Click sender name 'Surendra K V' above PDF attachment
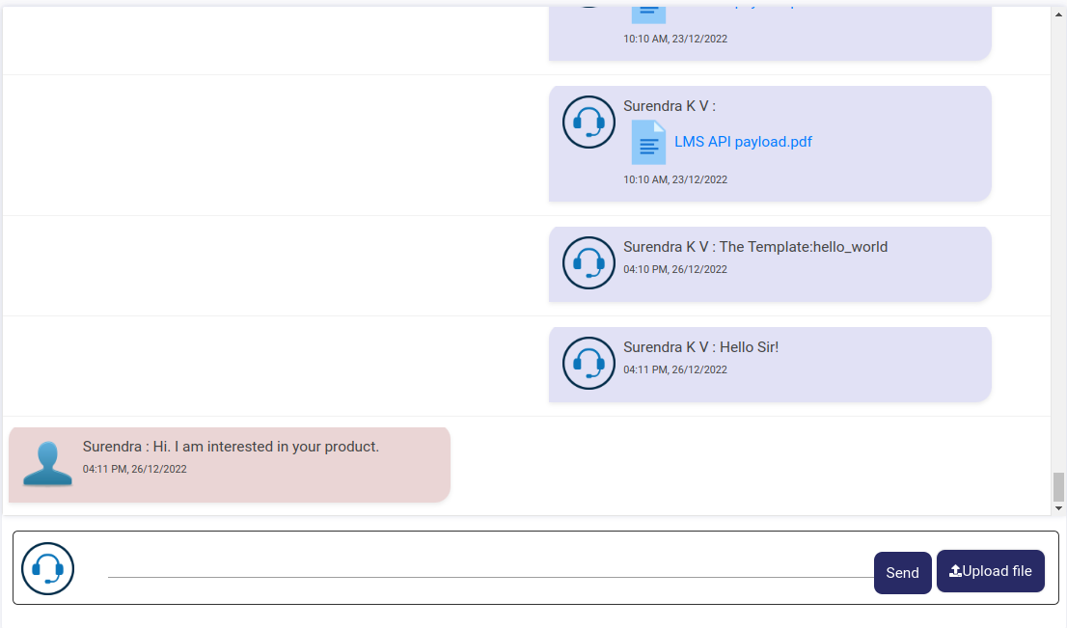The width and height of the screenshot is (1067, 628). (666, 106)
